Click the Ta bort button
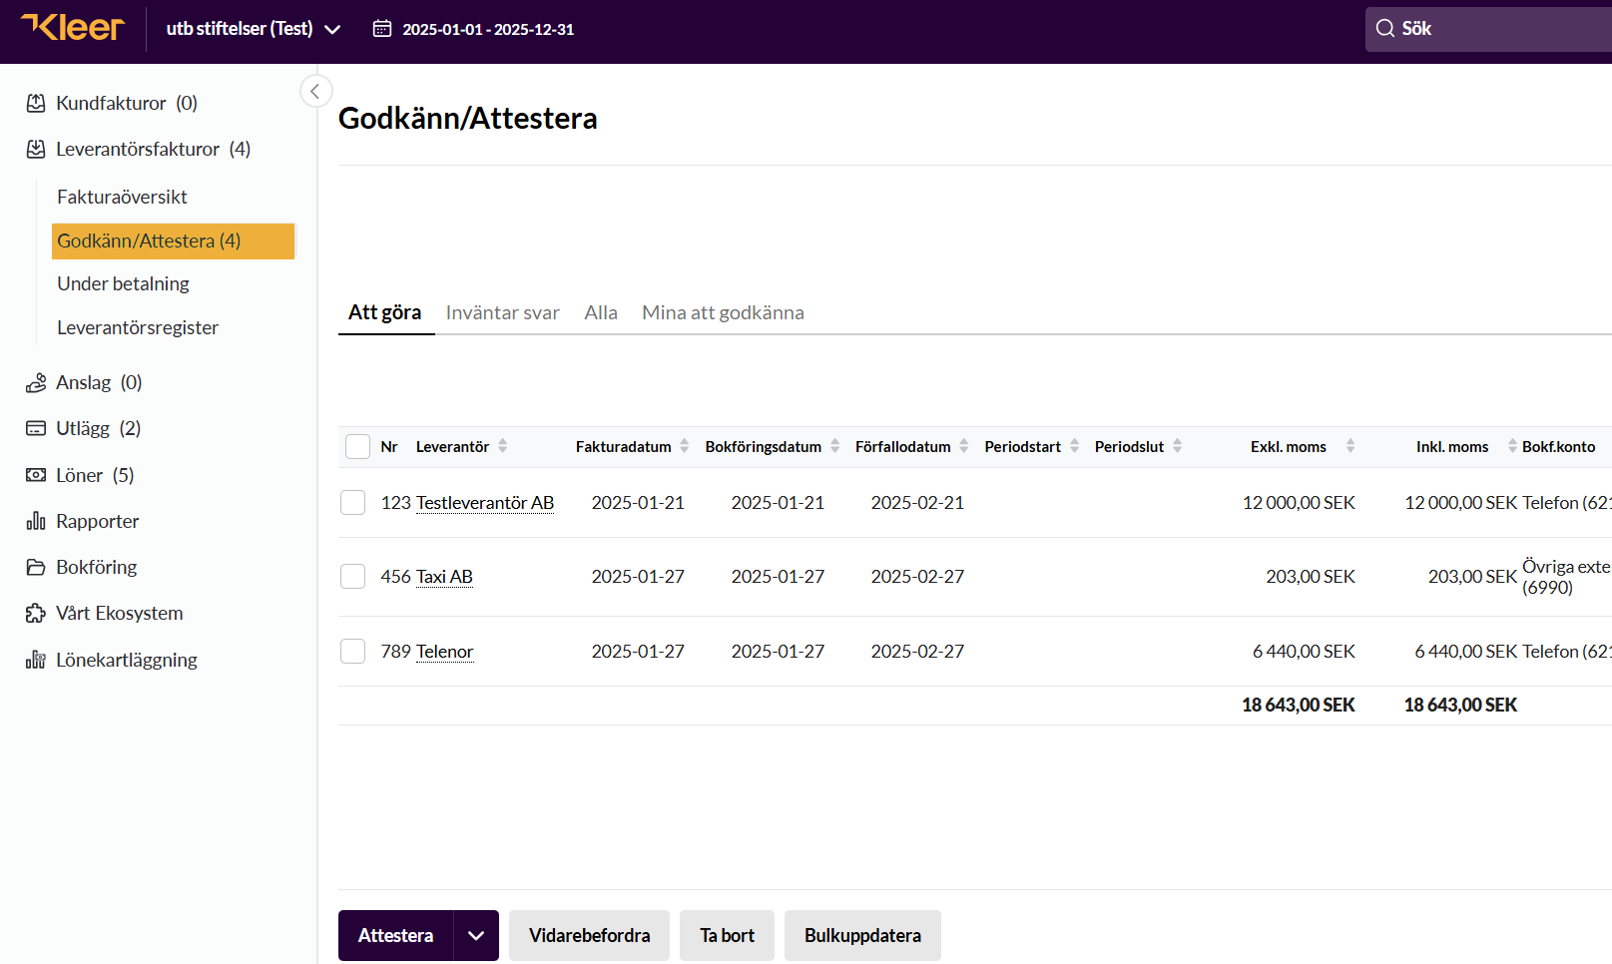The width and height of the screenshot is (1612, 964). [727, 935]
